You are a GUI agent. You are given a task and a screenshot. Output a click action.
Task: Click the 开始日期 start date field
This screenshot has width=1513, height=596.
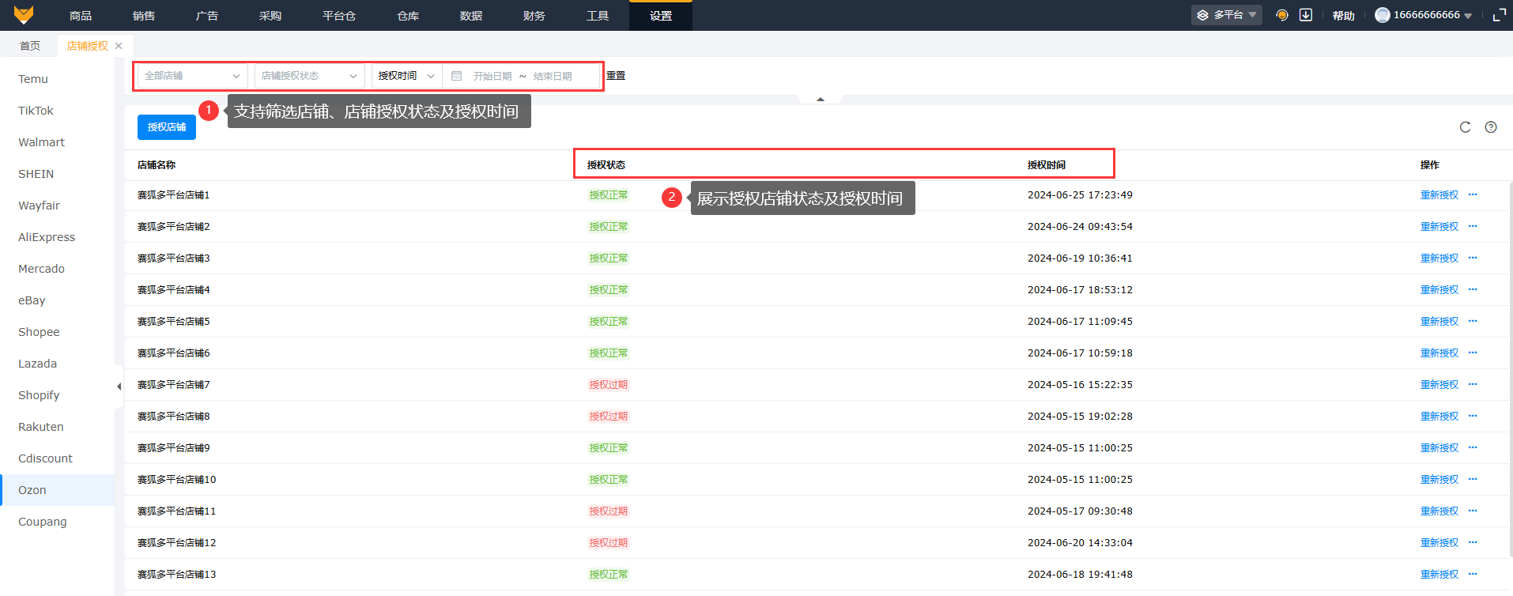pyautogui.click(x=492, y=76)
